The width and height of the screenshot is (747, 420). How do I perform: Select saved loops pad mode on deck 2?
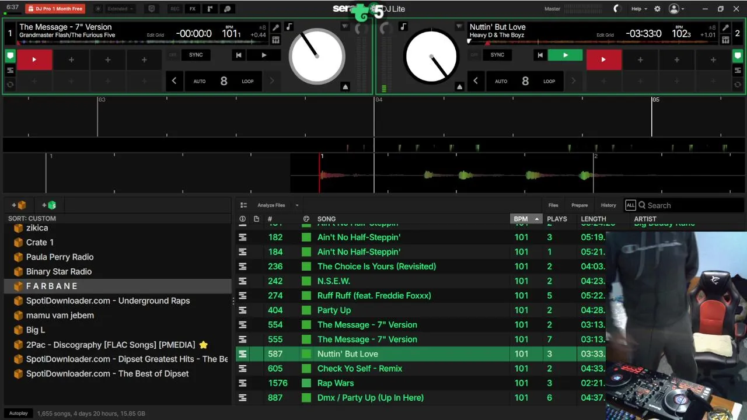pyautogui.click(x=738, y=71)
